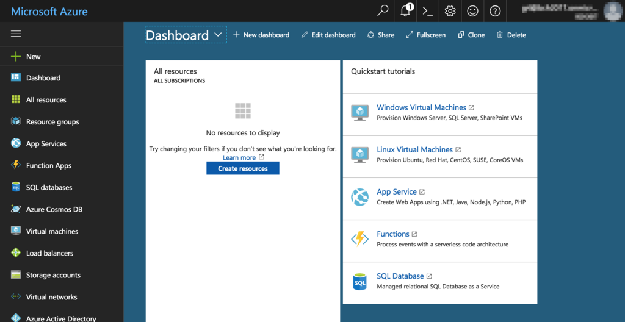The height and width of the screenshot is (322, 625).
Task: Switch dashboard to Fullscreen
Action: [425, 35]
